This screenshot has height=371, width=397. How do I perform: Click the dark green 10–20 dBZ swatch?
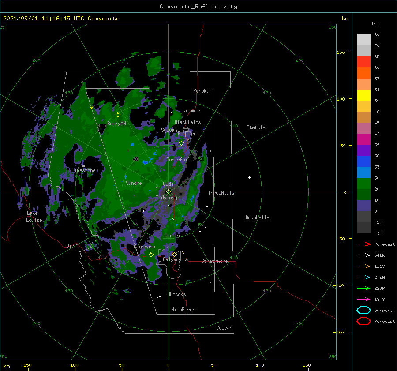click(x=363, y=195)
